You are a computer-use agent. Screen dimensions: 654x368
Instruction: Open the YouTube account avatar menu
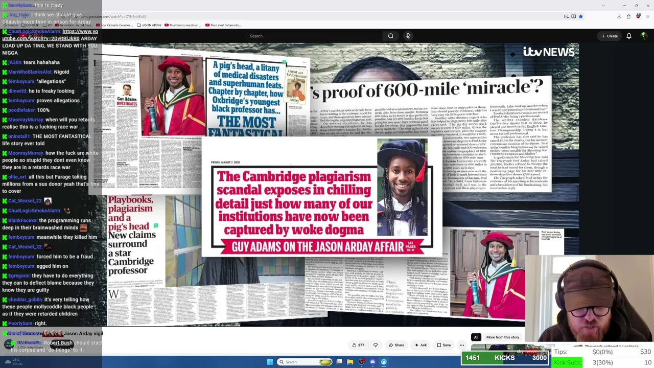coord(644,36)
